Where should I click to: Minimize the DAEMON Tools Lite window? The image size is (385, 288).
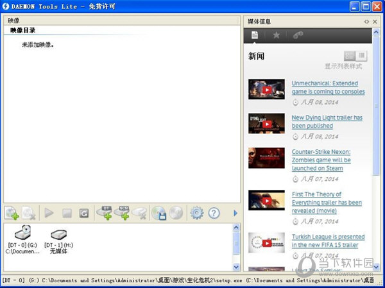[x=354, y=6]
